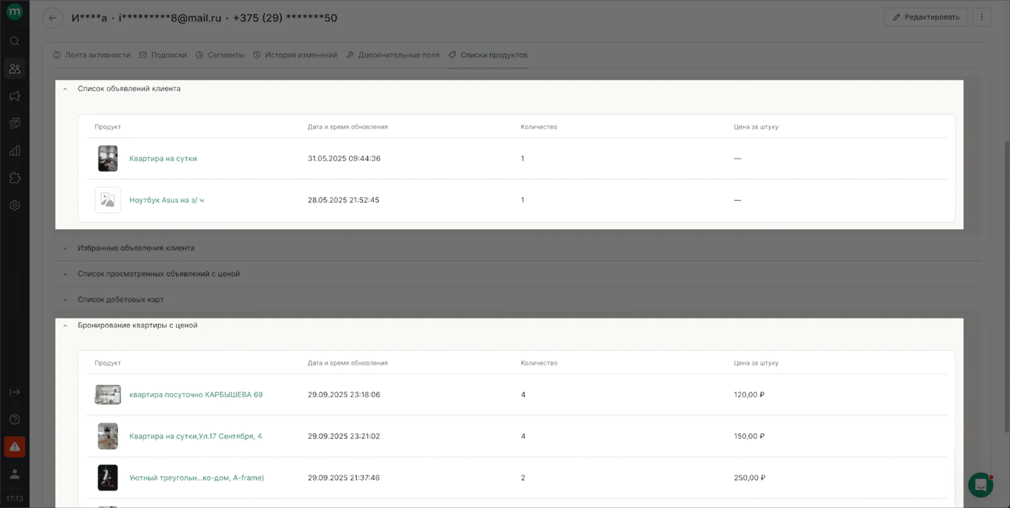Open the customers section in the sidebar
Screen dimensions: 1010x508
[15, 69]
